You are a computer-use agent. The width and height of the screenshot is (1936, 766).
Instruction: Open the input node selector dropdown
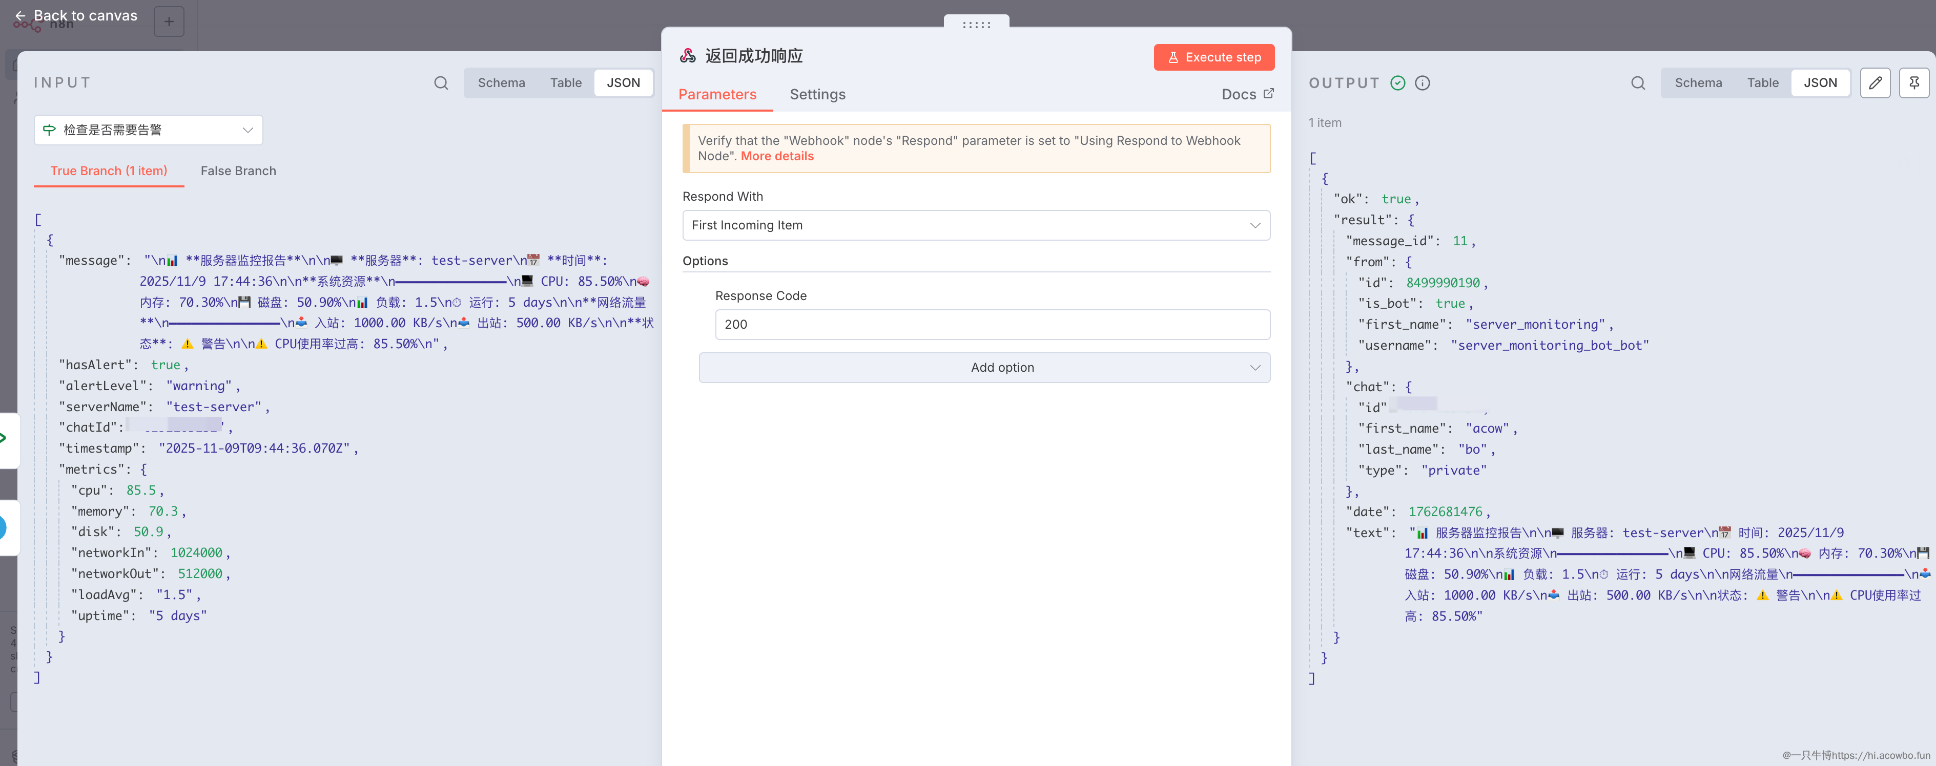coord(148,130)
